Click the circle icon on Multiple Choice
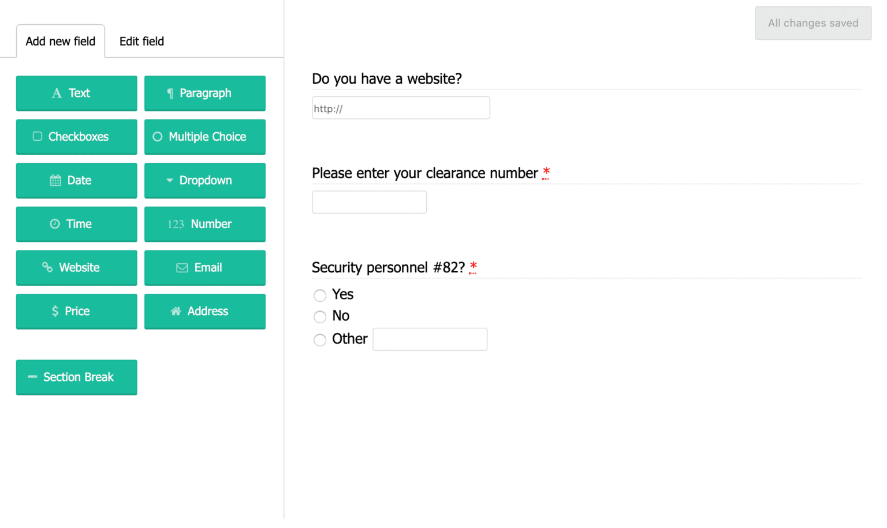 tap(157, 136)
